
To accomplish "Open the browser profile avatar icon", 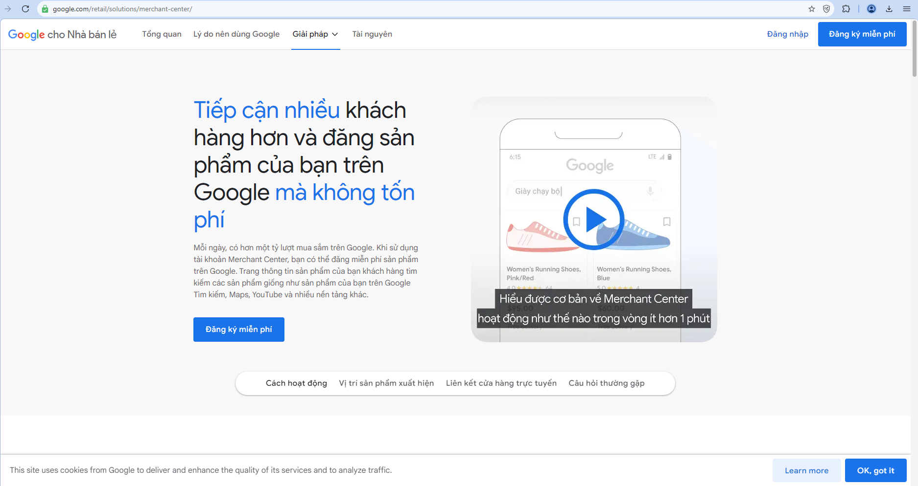I will click(871, 9).
